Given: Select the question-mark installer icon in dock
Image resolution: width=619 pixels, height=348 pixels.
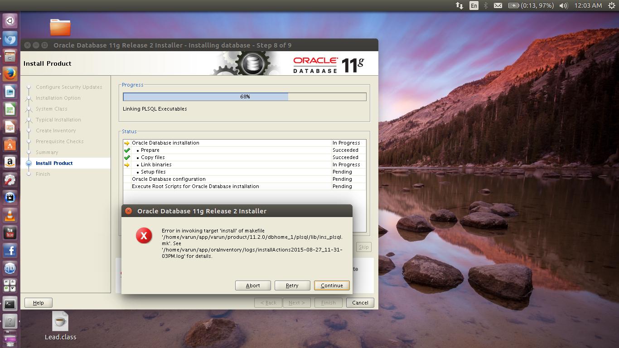Looking at the screenshot, I should coord(10,321).
